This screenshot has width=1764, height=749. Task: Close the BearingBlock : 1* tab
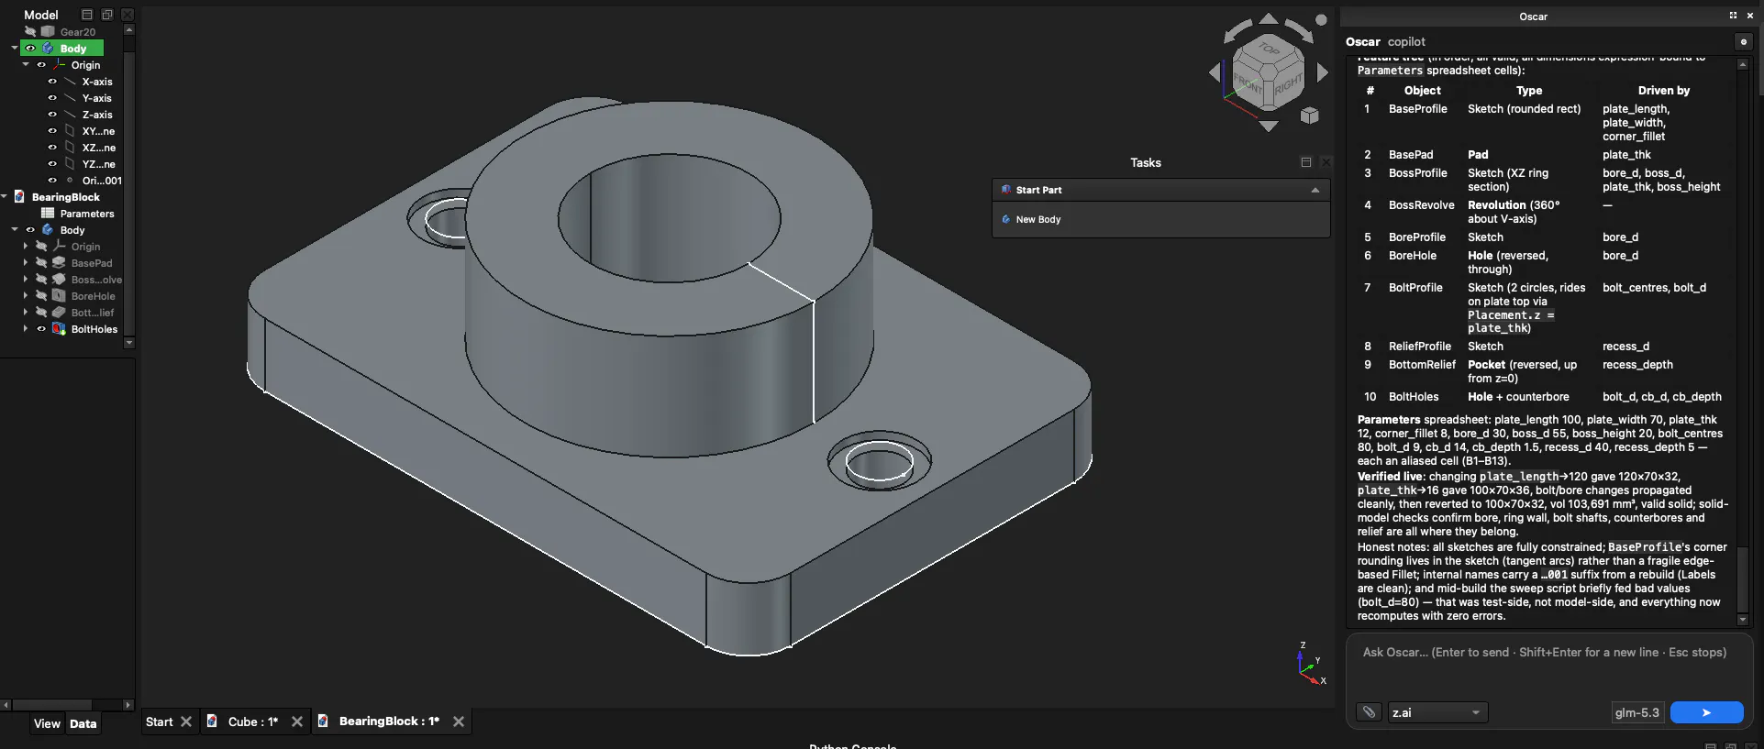[x=459, y=721]
